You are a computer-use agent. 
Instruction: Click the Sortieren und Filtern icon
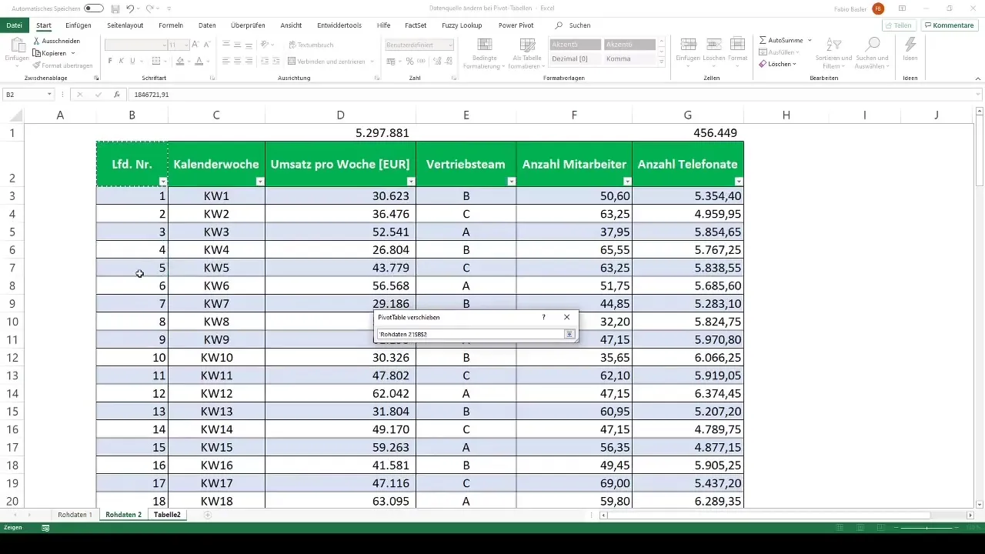click(x=833, y=45)
